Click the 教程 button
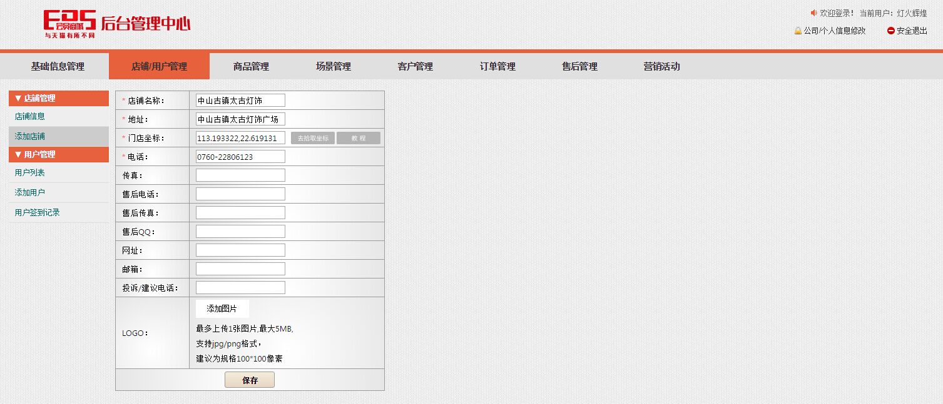The height and width of the screenshot is (404, 943). click(359, 138)
